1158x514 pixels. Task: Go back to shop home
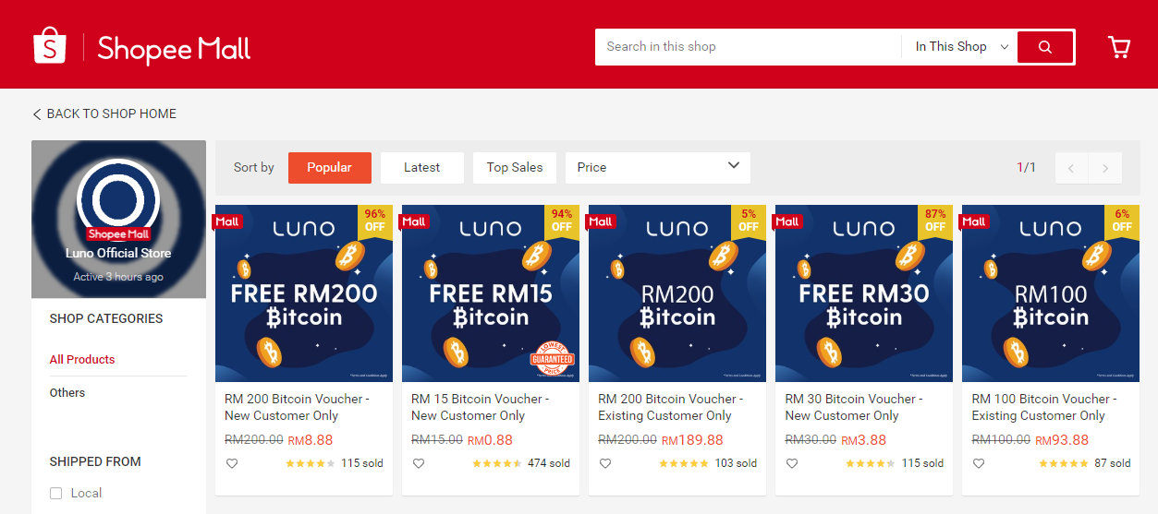point(104,114)
